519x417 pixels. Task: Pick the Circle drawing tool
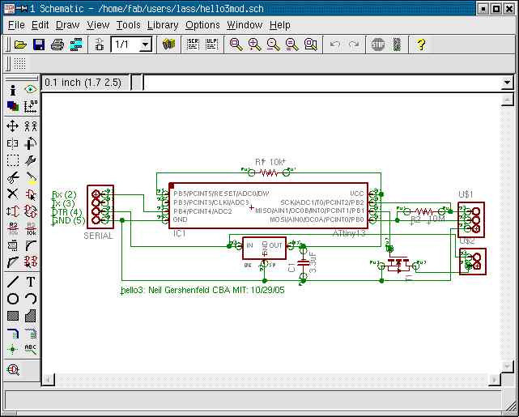pyautogui.click(x=13, y=299)
